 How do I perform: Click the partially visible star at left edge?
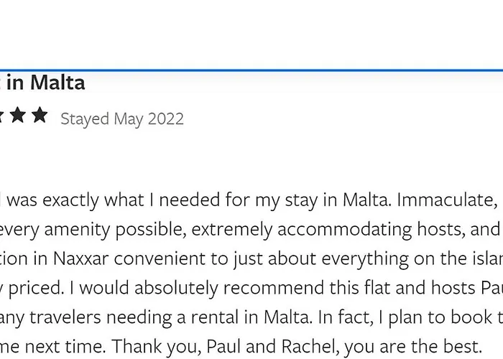[2, 116]
